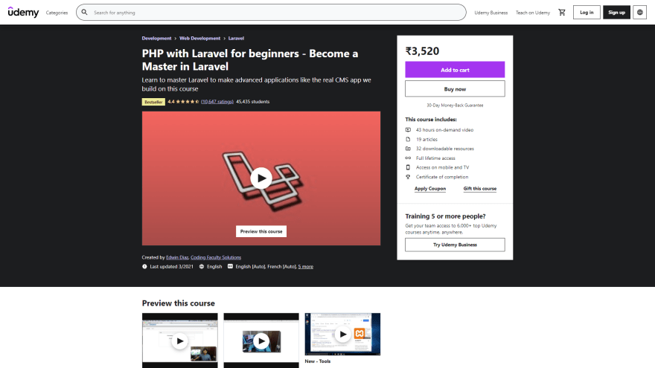Go to Laravel breadcrumb
The image size is (655, 368).
pos(236,39)
